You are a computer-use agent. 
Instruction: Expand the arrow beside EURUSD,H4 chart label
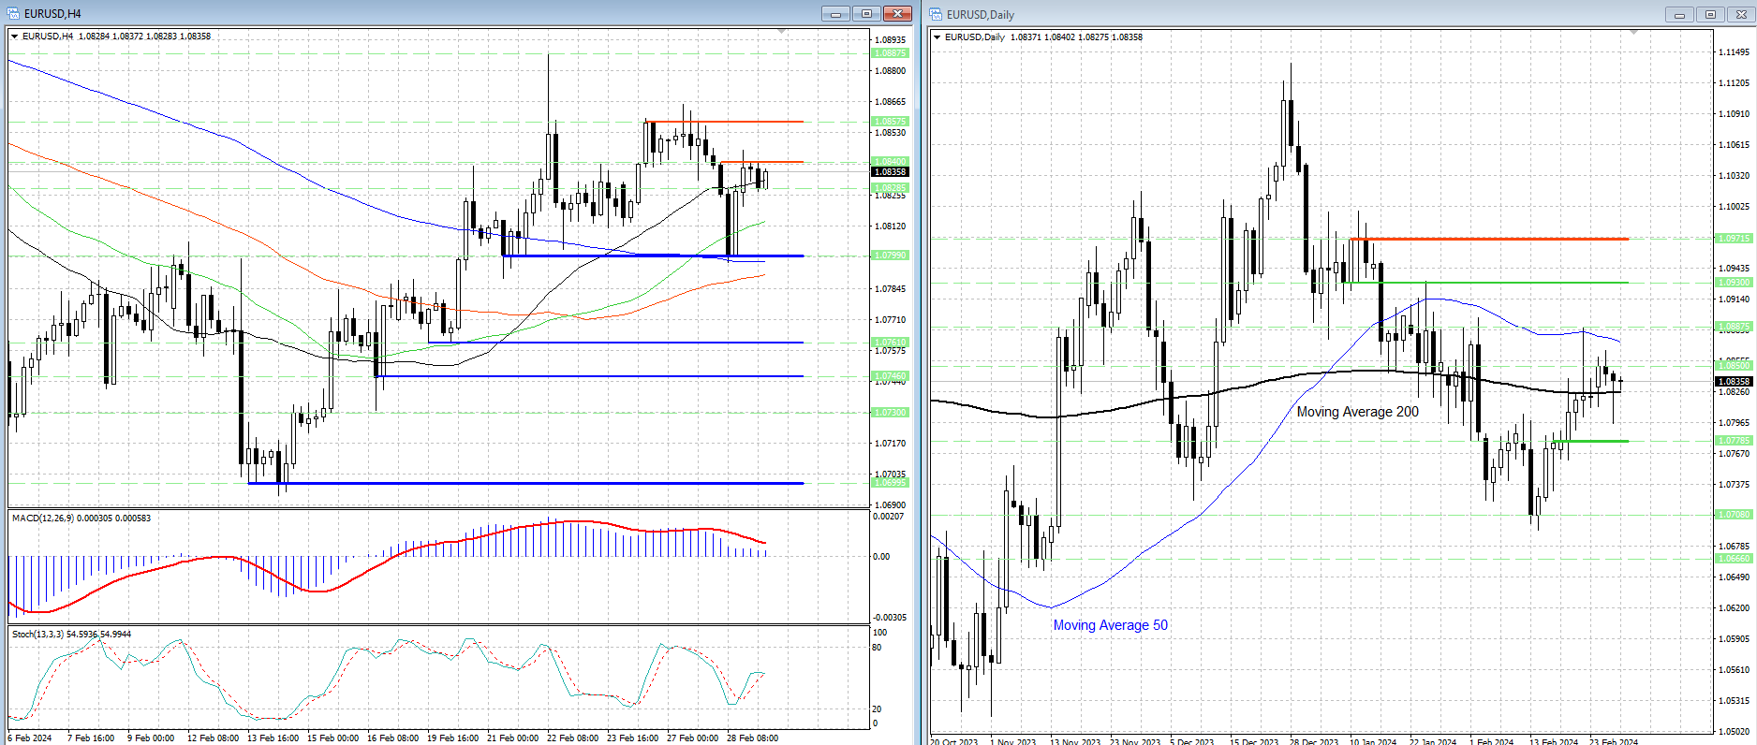point(15,37)
